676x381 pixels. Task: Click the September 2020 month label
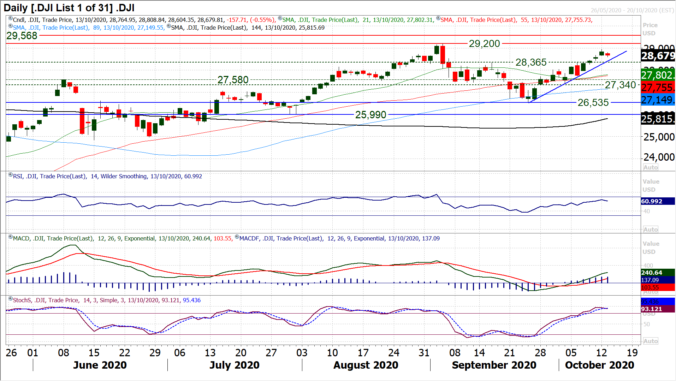494,365
